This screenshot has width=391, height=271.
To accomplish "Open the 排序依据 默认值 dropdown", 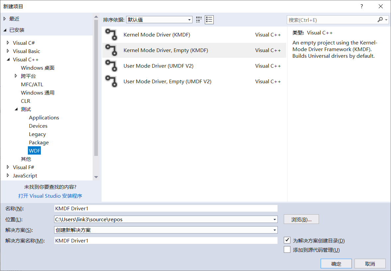I will [x=159, y=20].
